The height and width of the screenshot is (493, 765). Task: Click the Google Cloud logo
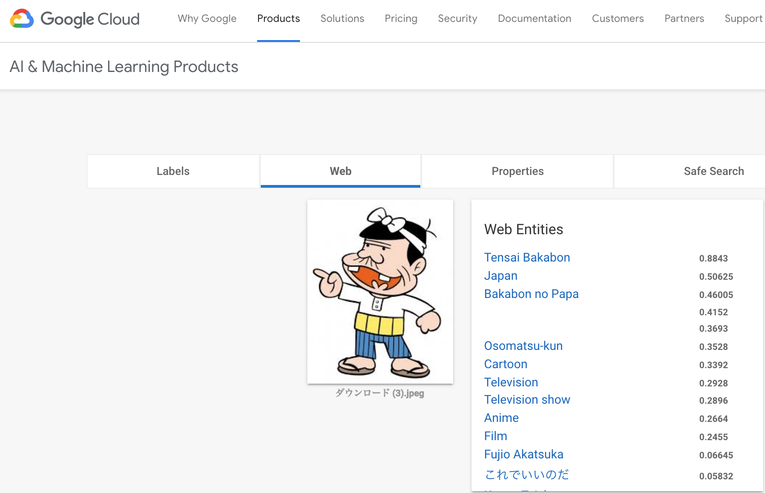coord(75,19)
